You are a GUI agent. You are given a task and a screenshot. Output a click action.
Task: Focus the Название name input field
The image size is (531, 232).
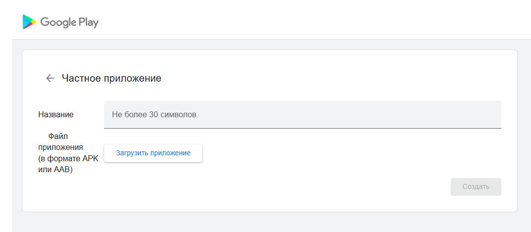302,114
